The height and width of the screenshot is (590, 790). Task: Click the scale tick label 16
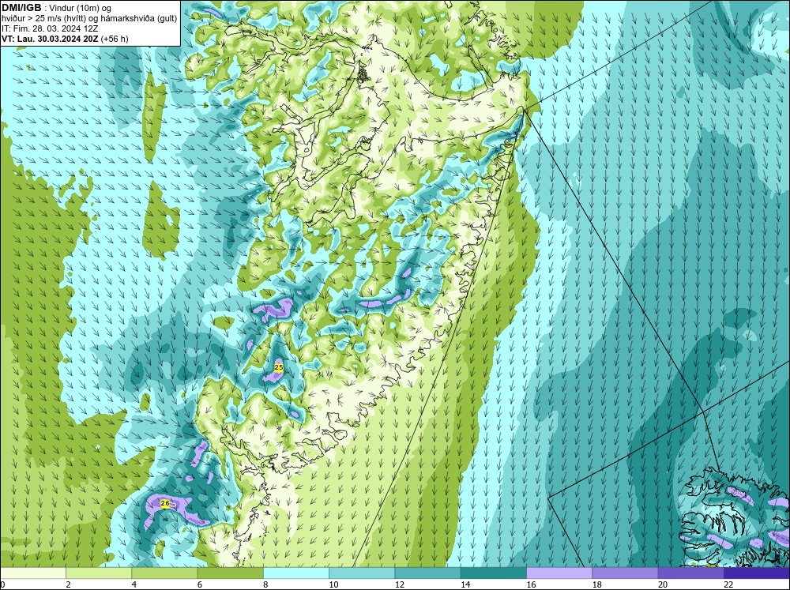tap(531, 584)
